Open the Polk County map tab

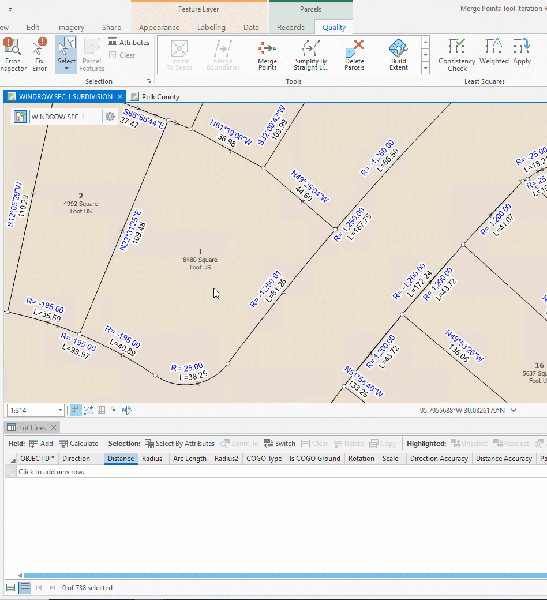point(160,97)
